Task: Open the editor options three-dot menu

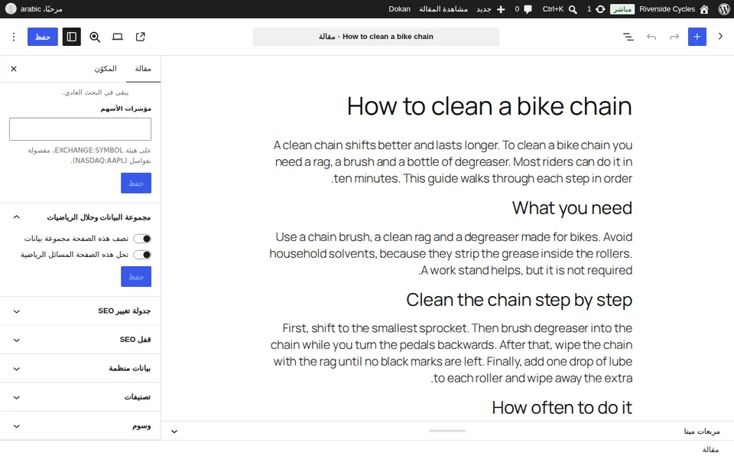Action: pyautogui.click(x=14, y=37)
